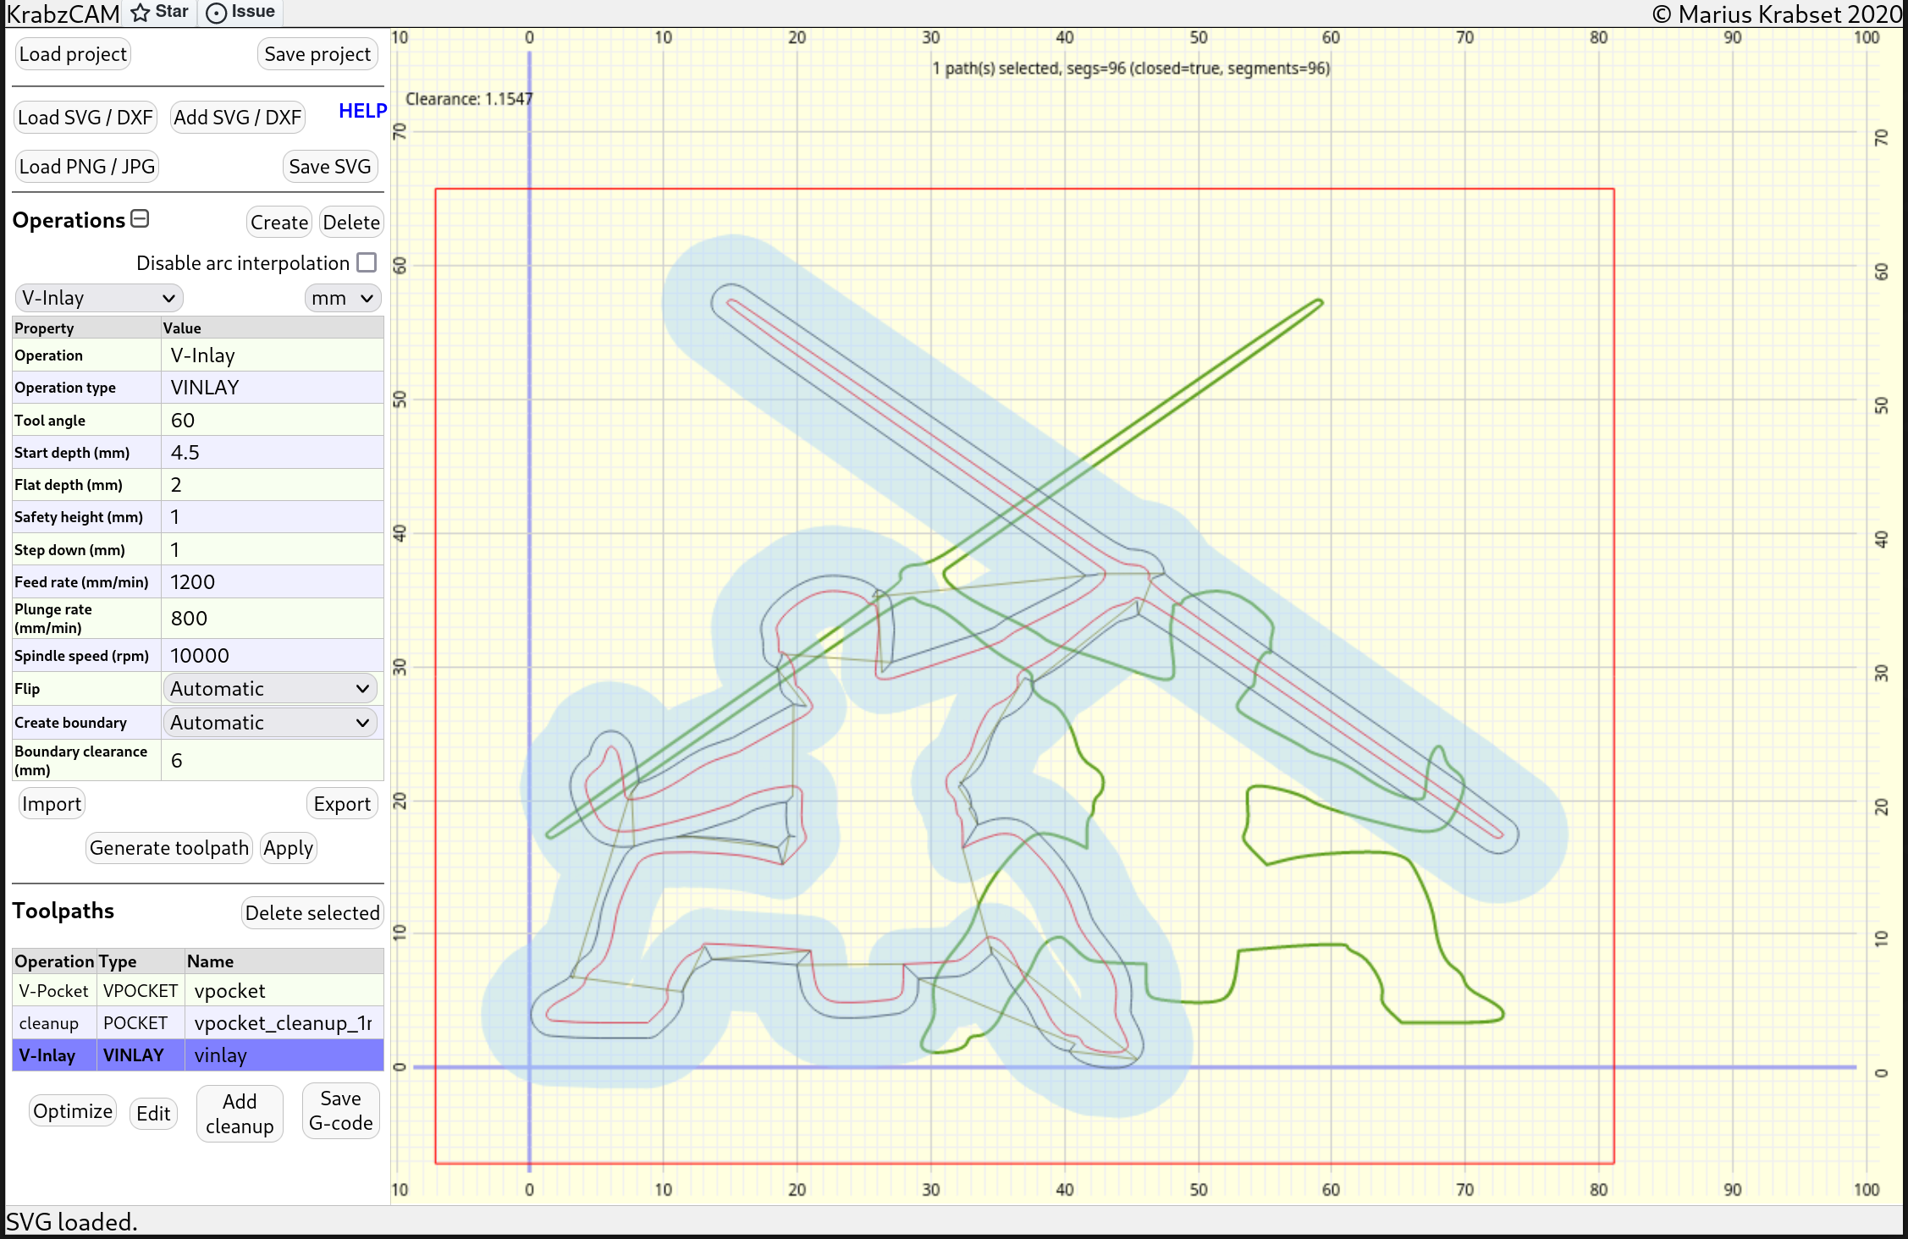Open the V-Inlay operation dropdown
The image size is (1908, 1239).
[x=99, y=298]
